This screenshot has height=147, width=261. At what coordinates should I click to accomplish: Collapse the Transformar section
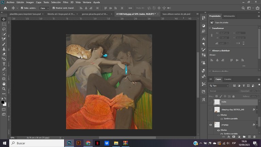210,28
